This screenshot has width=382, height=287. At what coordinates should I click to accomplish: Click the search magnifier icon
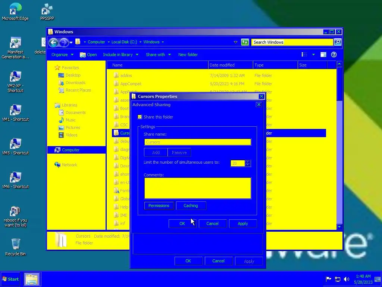tap(338, 42)
